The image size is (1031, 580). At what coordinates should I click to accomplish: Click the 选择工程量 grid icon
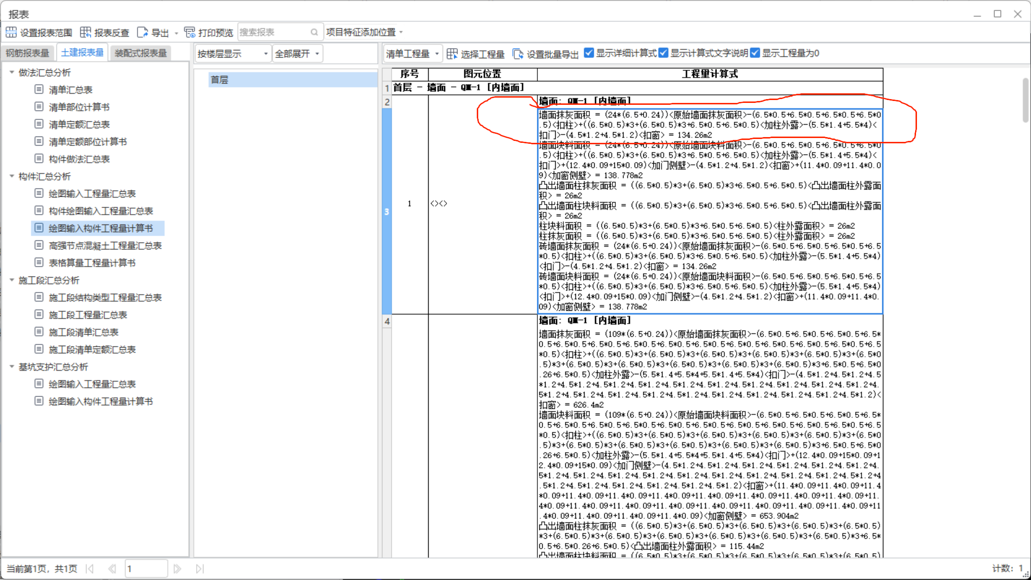452,54
